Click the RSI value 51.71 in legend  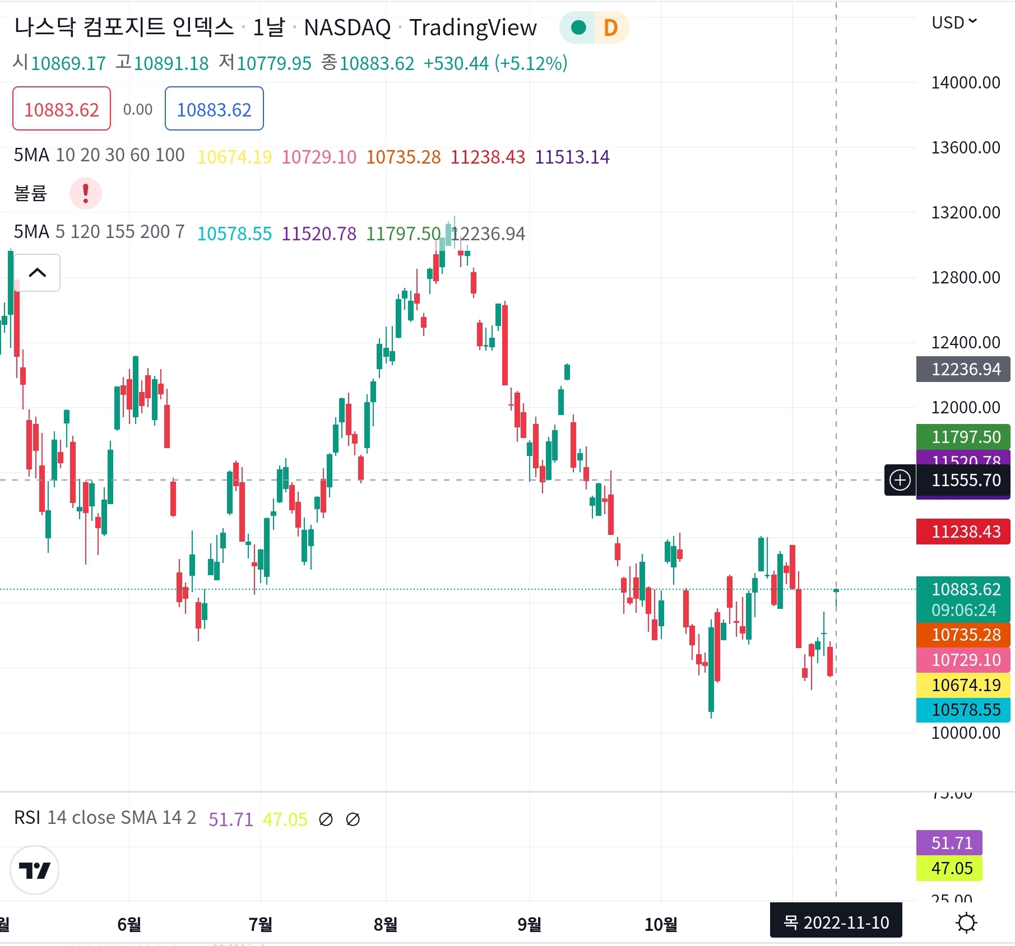[x=231, y=819]
